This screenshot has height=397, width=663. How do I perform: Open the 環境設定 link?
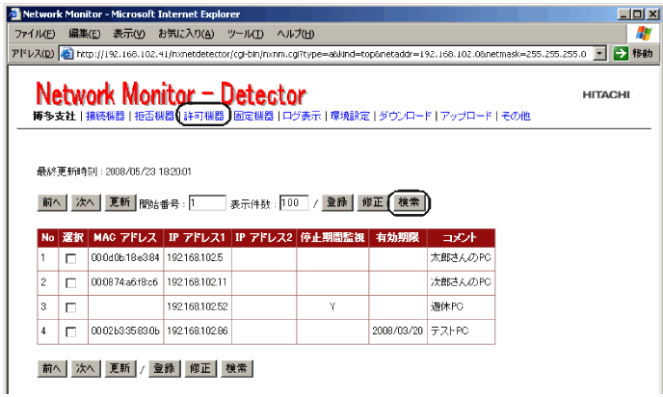(x=350, y=116)
